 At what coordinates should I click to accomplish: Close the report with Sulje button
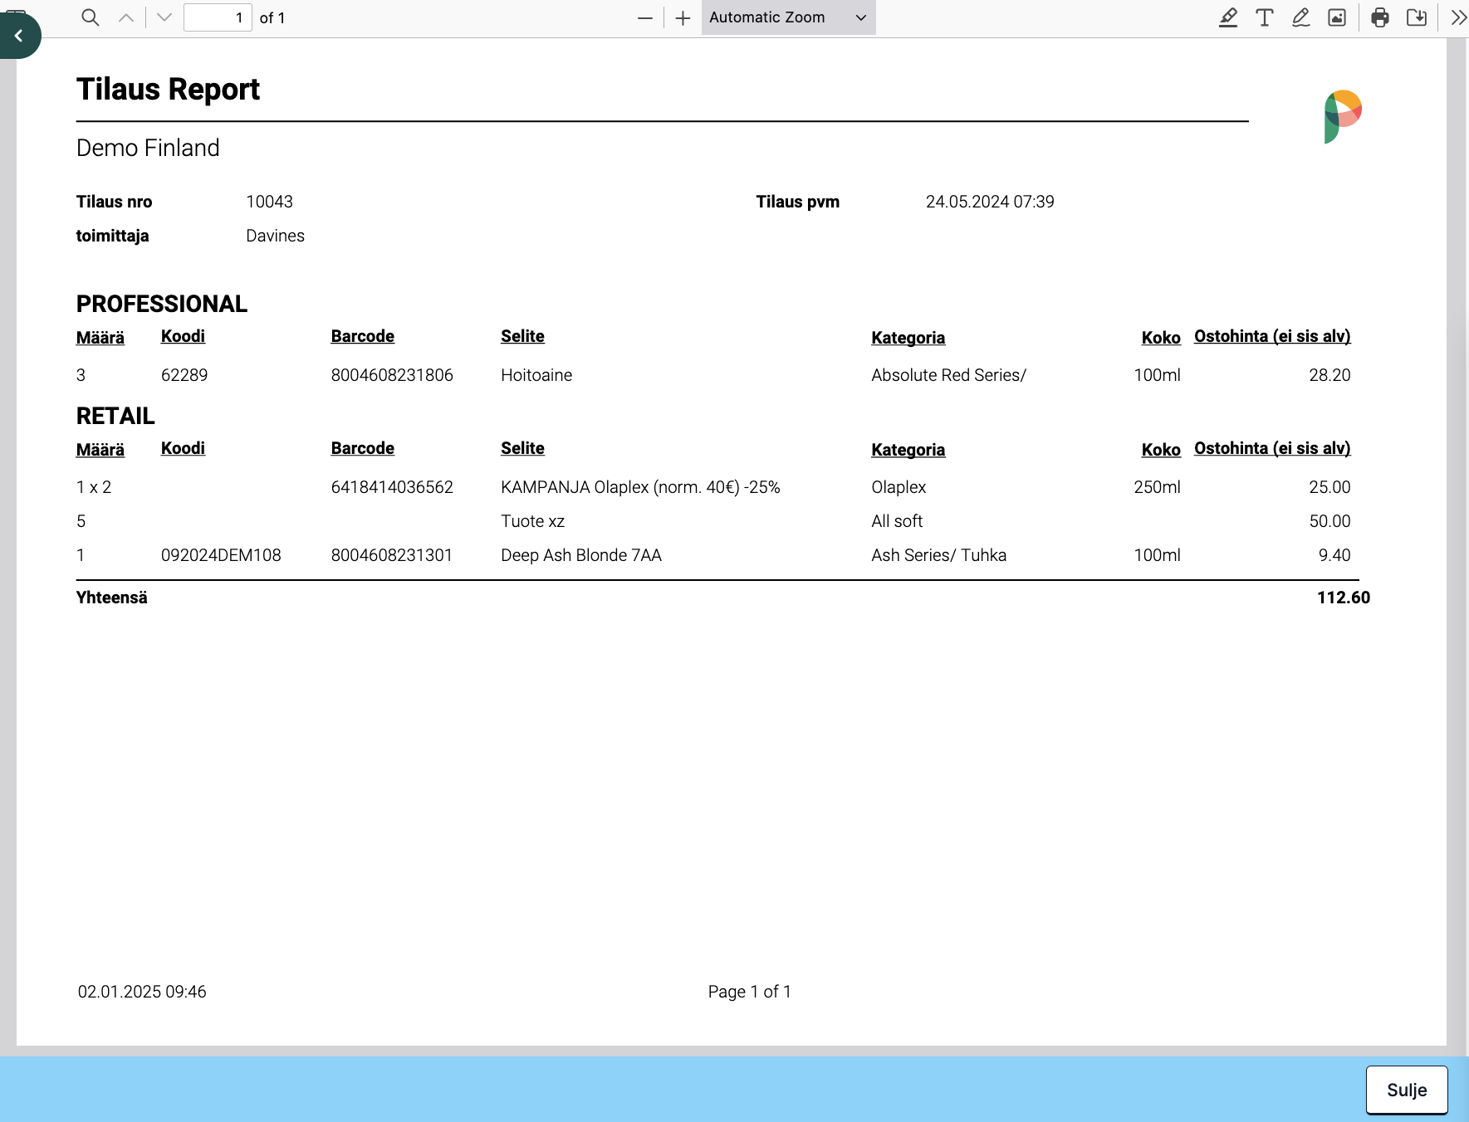click(x=1407, y=1090)
